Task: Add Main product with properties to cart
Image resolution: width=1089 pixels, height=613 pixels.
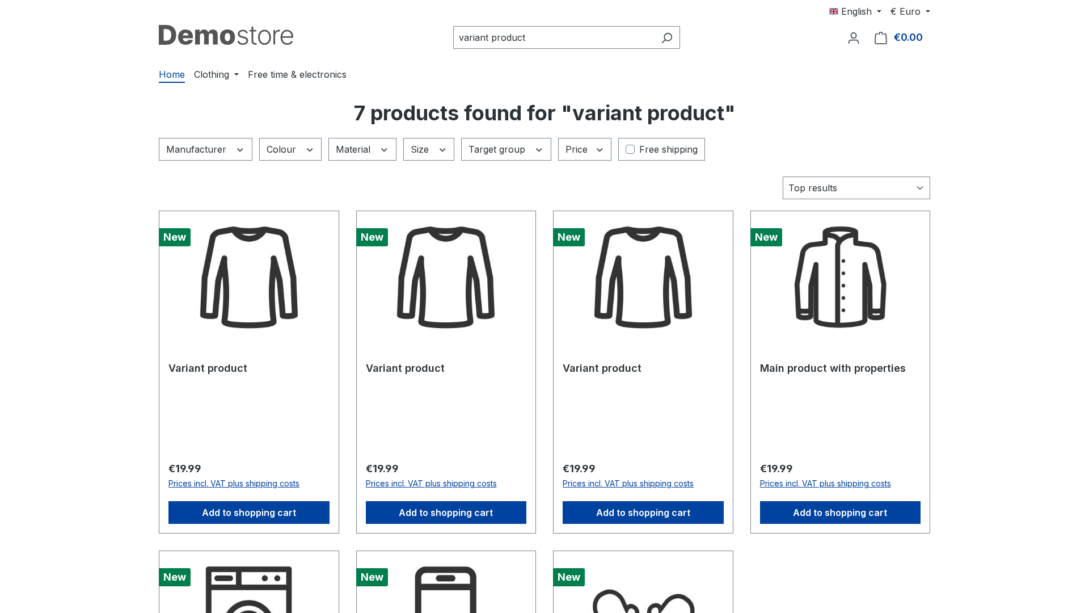Action: pos(840,513)
